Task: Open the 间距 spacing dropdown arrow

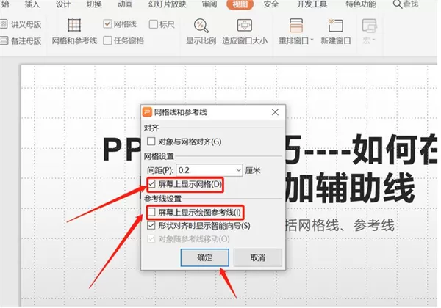Action: [238, 170]
